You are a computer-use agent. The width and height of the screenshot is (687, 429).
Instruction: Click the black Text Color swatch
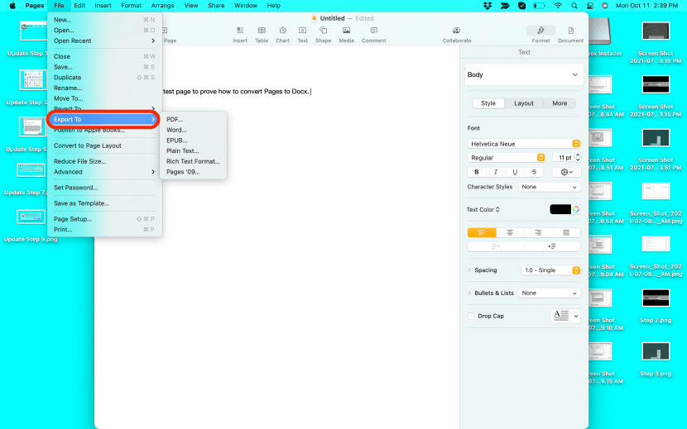click(560, 210)
